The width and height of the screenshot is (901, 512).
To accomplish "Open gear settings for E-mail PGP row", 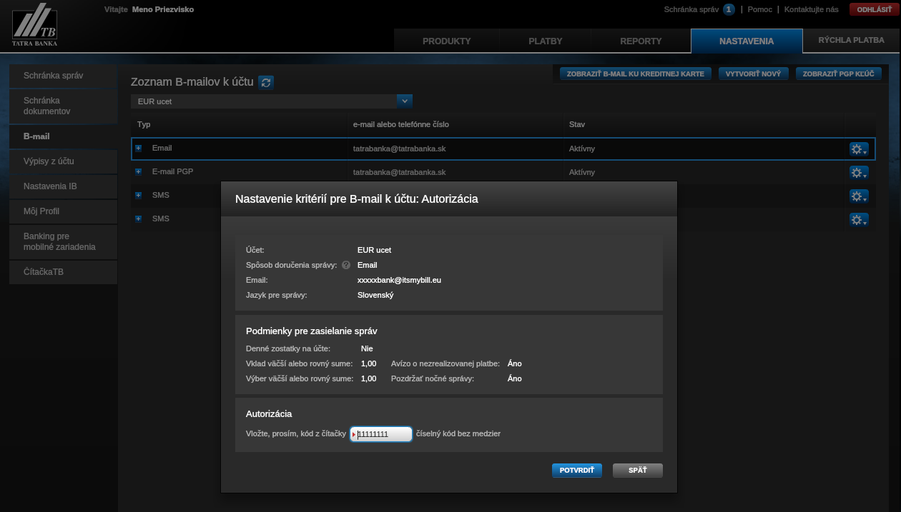I will [858, 172].
